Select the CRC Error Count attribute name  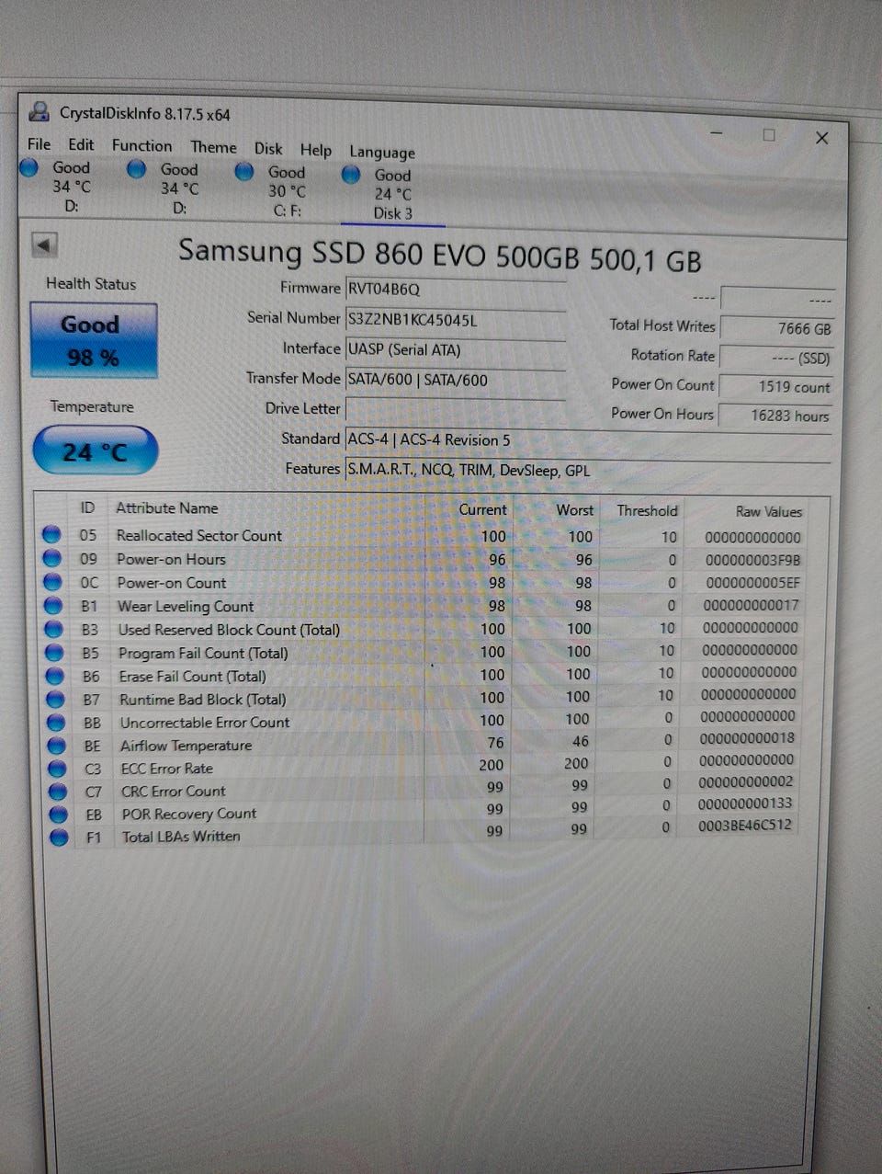point(174,791)
